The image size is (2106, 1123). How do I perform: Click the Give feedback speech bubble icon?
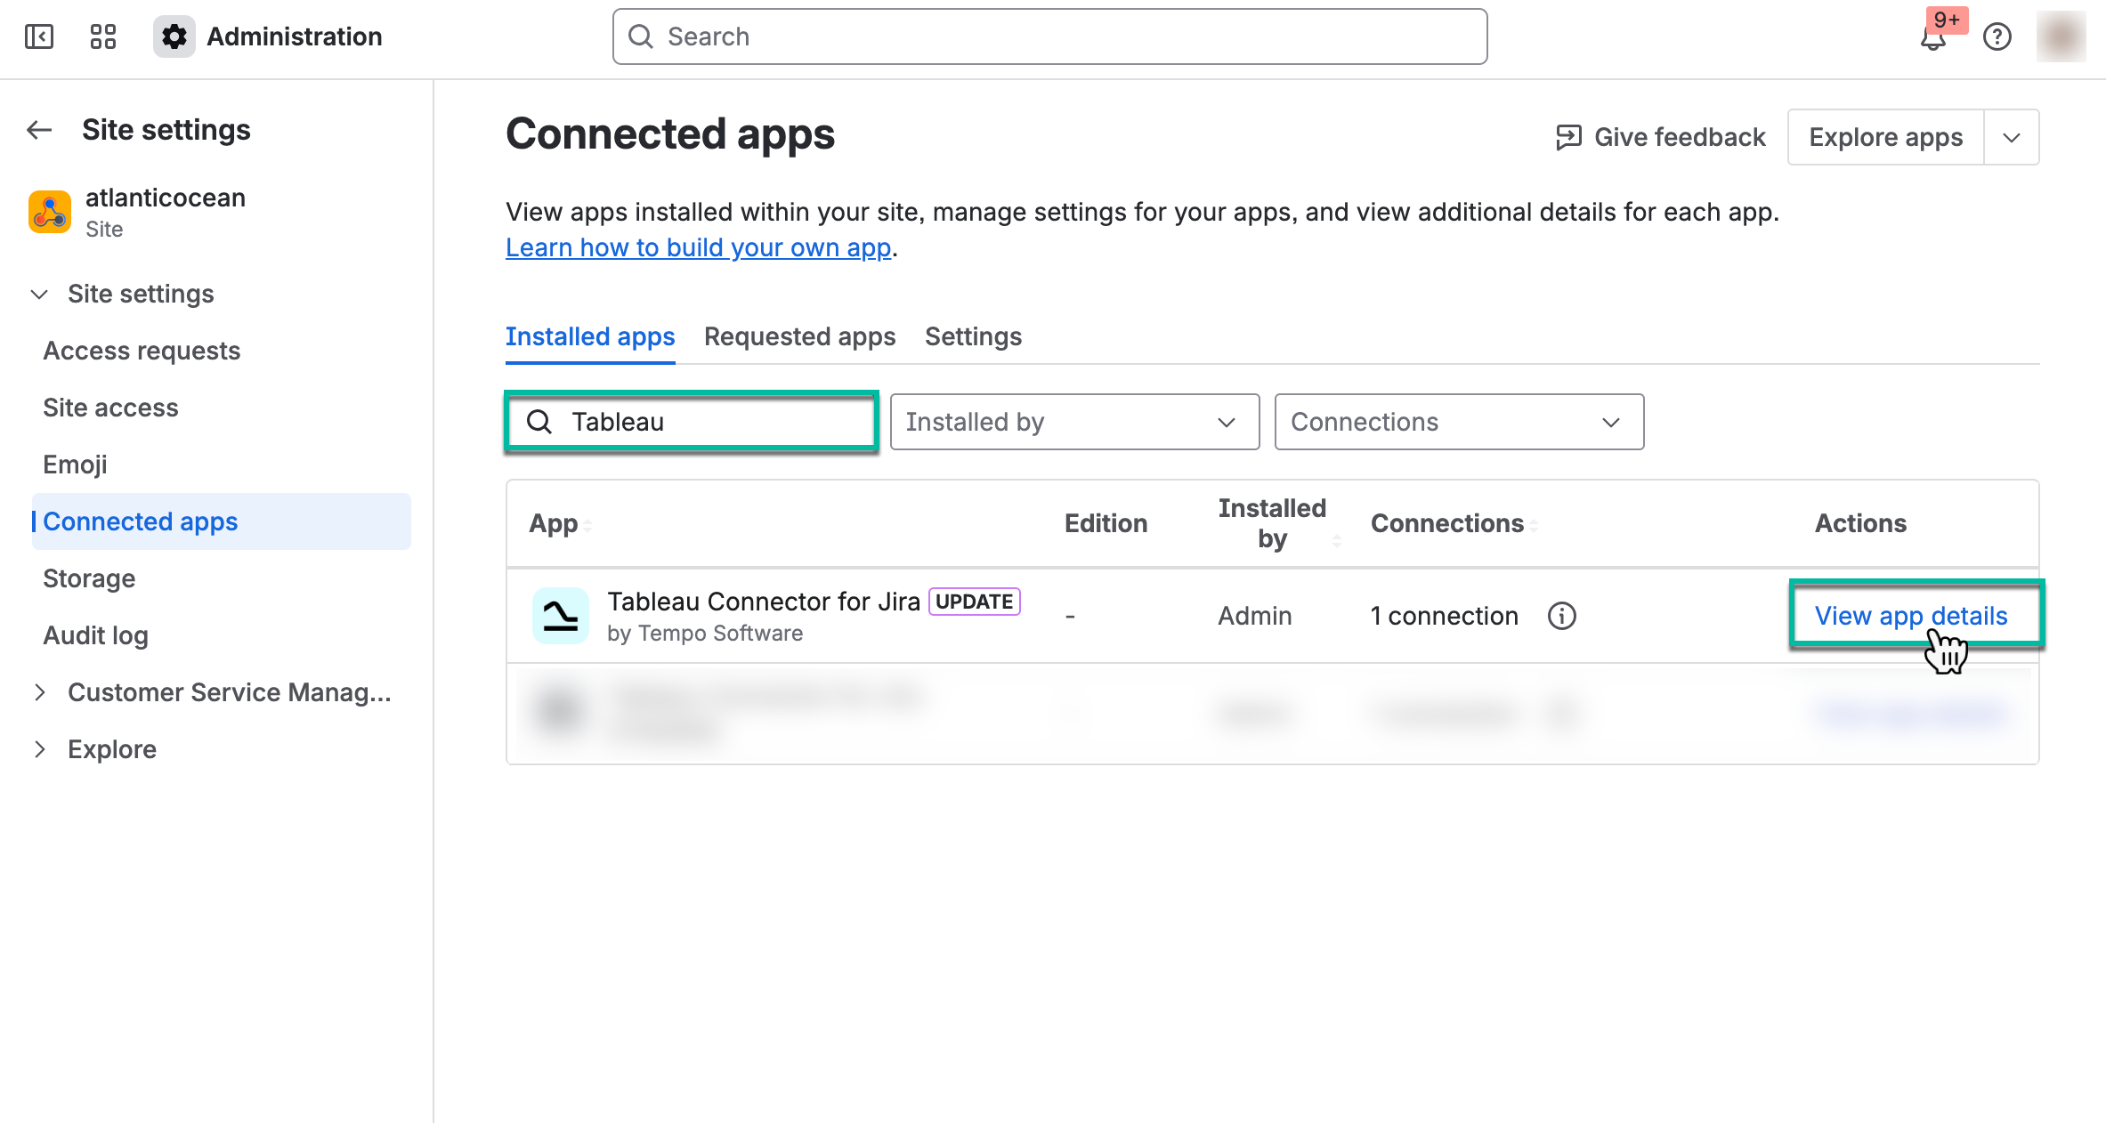click(1567, 136)
